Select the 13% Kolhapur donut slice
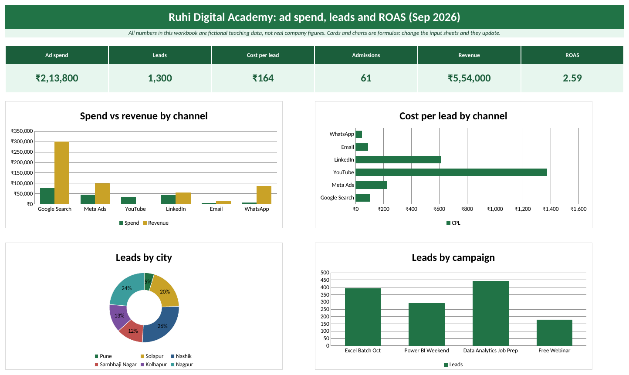The width and height of the screenshot is (629, 375). [x=118, y=316]
